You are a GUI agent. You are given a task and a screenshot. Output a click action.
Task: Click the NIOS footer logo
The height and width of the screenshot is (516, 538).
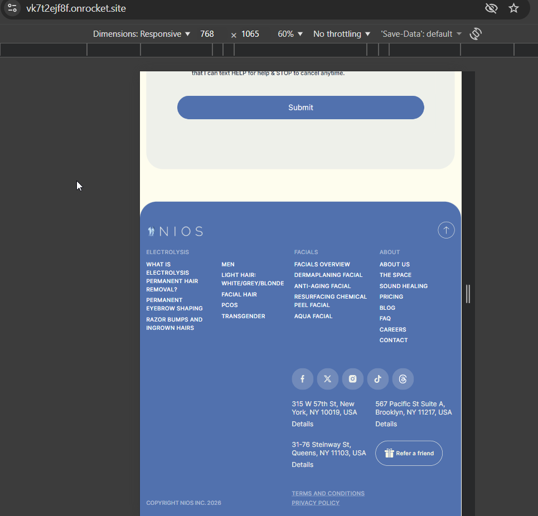(x=175, y=231)
